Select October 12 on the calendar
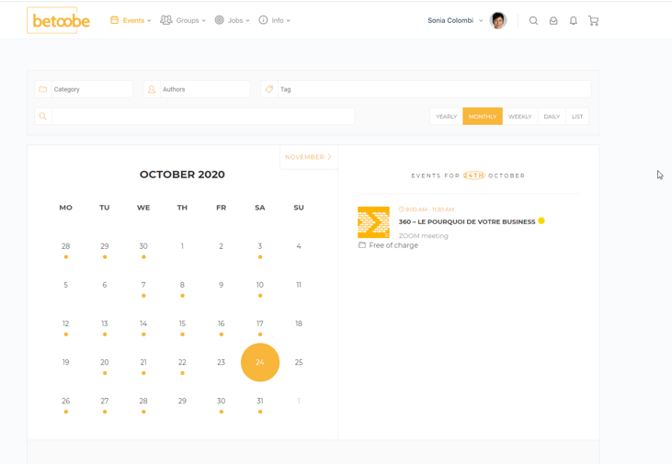 tap(65, 325)
